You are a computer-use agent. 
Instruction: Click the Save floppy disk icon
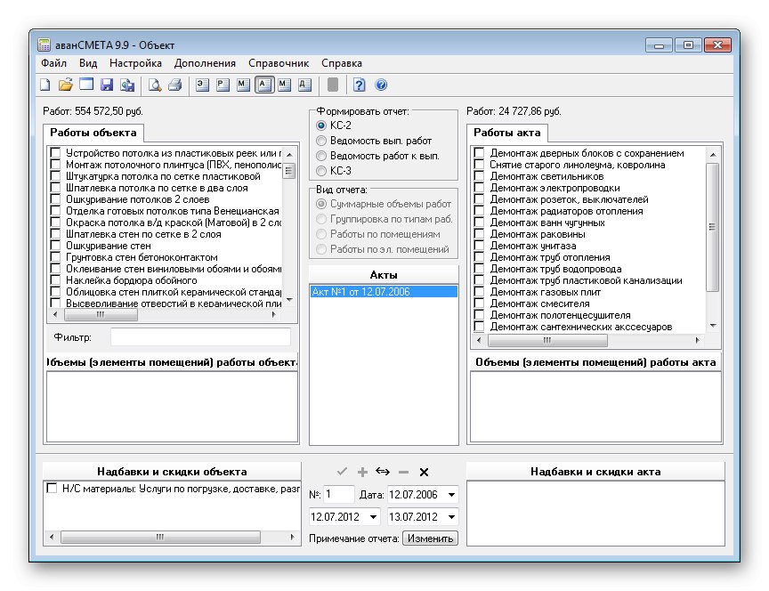pos(107,85)
